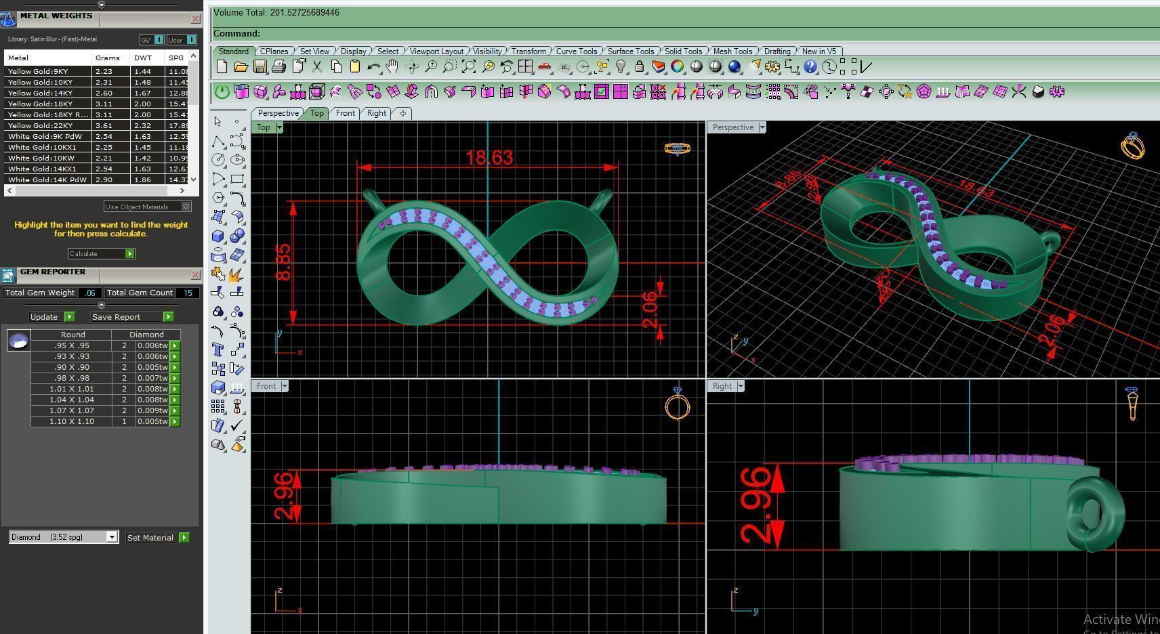Undo the last action
The image size is (1160, 634).
[x=373, y=67]
